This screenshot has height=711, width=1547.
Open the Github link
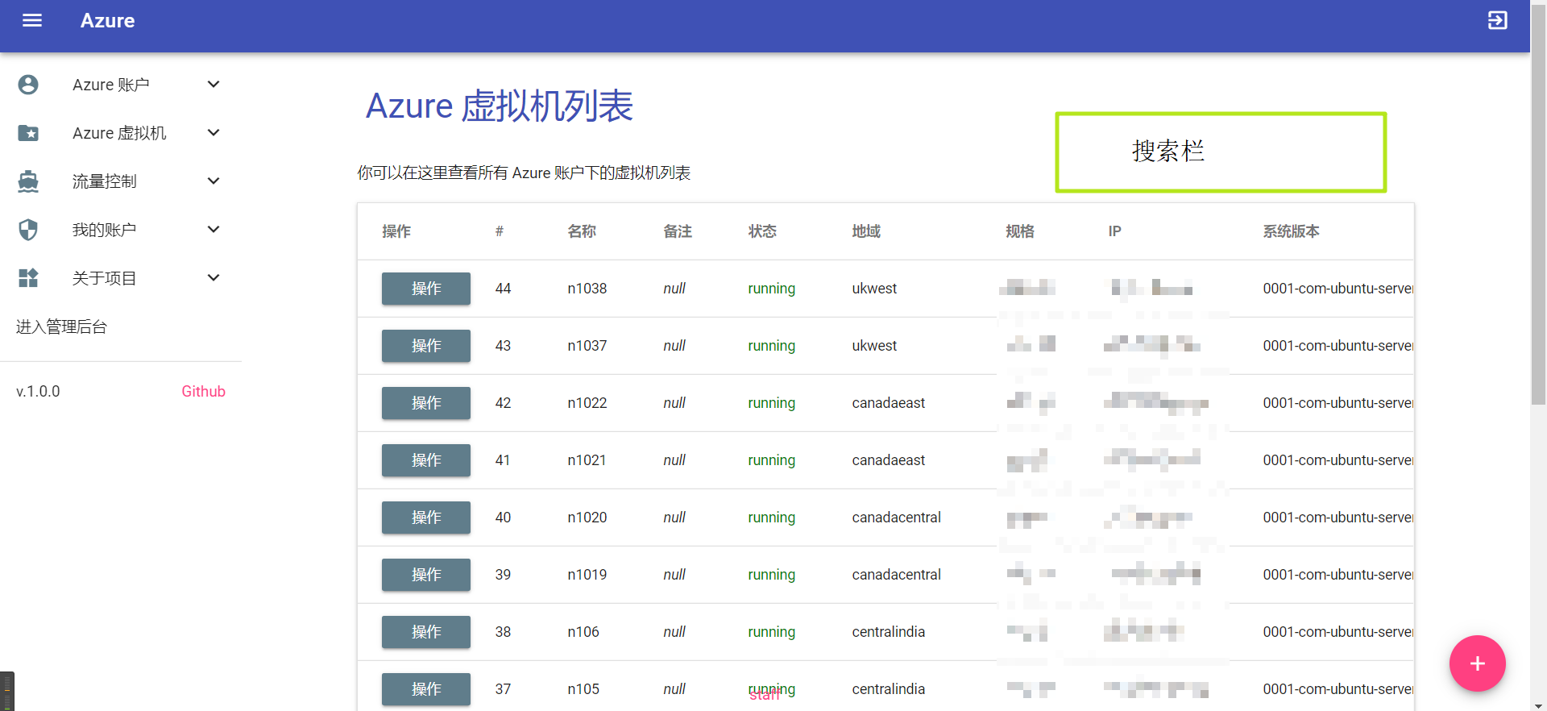coord(203,391)
